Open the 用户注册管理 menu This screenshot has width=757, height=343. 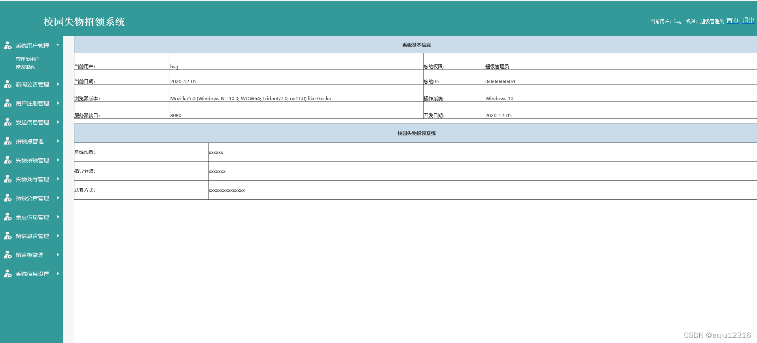[x=32, y=103]
